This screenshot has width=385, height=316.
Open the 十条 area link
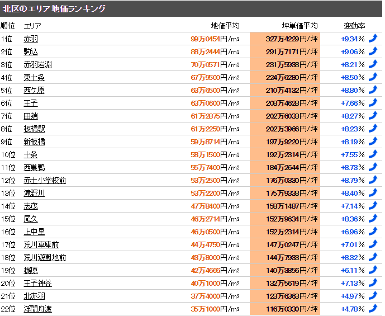[31, 154]
